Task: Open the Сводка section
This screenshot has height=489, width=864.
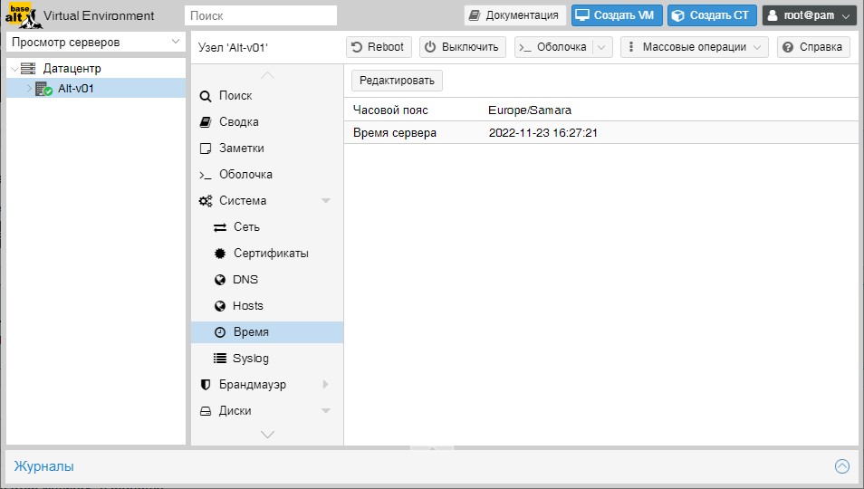Action: [x=267, y=122]
